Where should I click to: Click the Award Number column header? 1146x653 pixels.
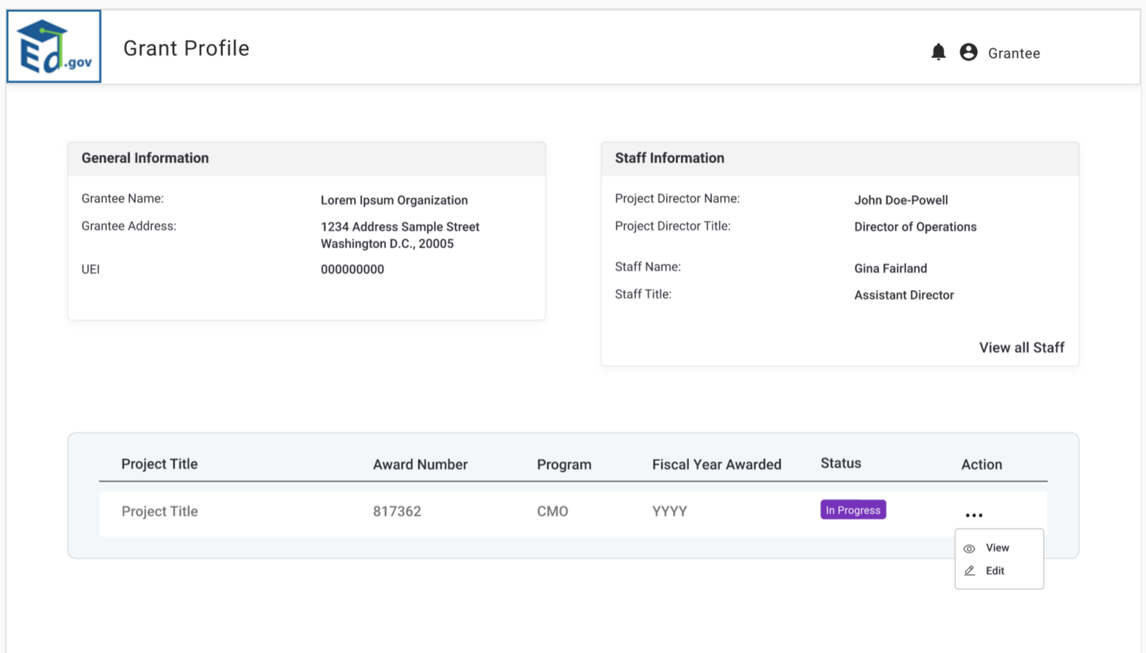[x=420, y=464]
